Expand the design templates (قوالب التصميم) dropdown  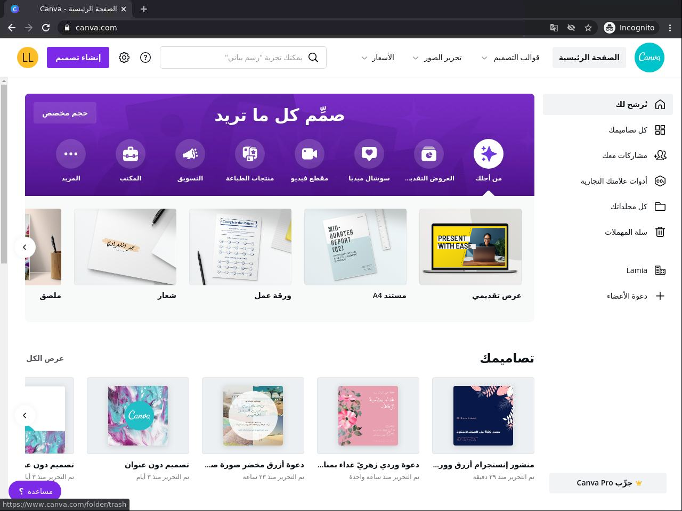[x=510, y=57]
